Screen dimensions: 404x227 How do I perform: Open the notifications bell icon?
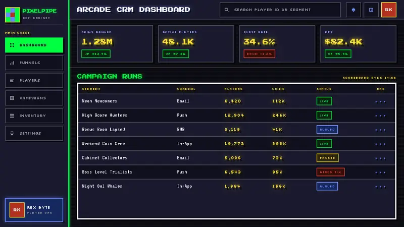pyautogui.click(x=353, y=10)
